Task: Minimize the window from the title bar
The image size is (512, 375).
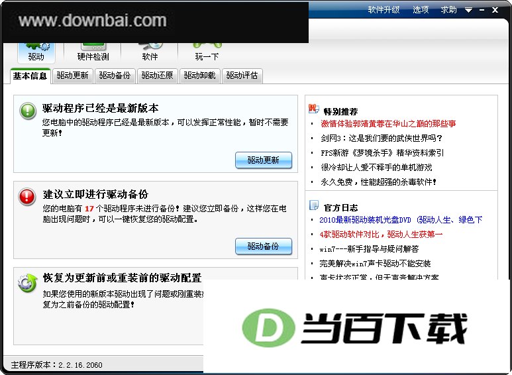Action: (x=482, y=11)
